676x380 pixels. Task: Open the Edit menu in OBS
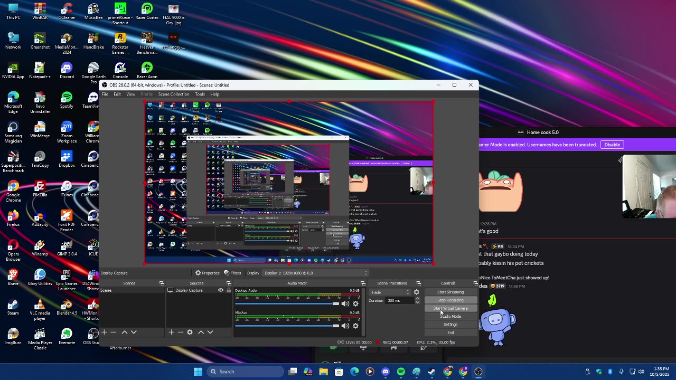117,94
